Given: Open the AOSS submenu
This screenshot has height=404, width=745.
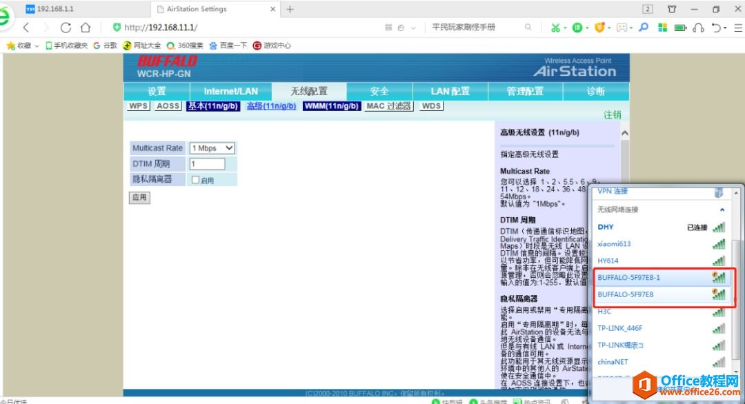Looking at the screenshot, I should pos(168,106).
